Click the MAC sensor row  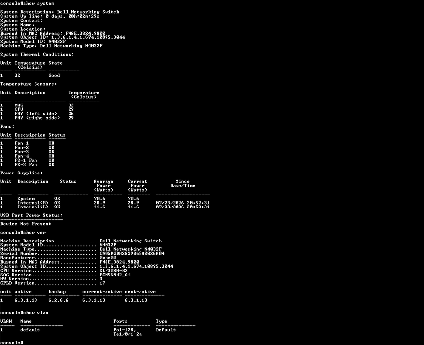[37, 105]
